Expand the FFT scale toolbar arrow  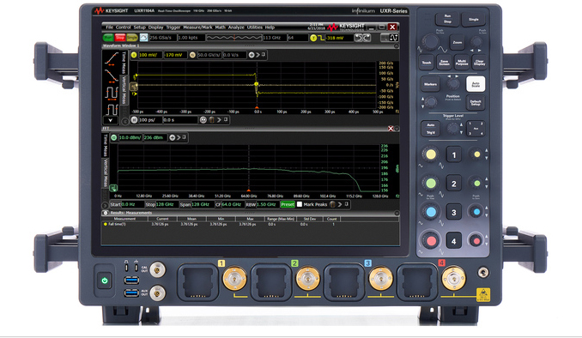point(179,137)
